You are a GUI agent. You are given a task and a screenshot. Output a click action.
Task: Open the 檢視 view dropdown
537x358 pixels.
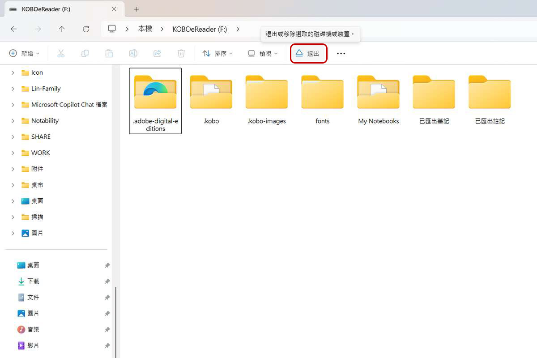[x=263, y=54]
